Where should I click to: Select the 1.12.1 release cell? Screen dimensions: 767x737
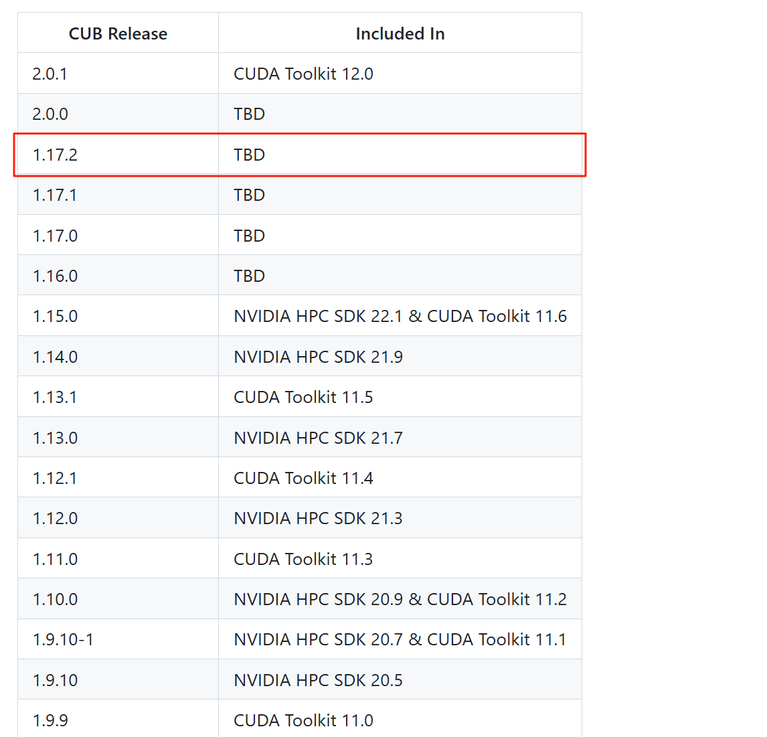point(118,477)
